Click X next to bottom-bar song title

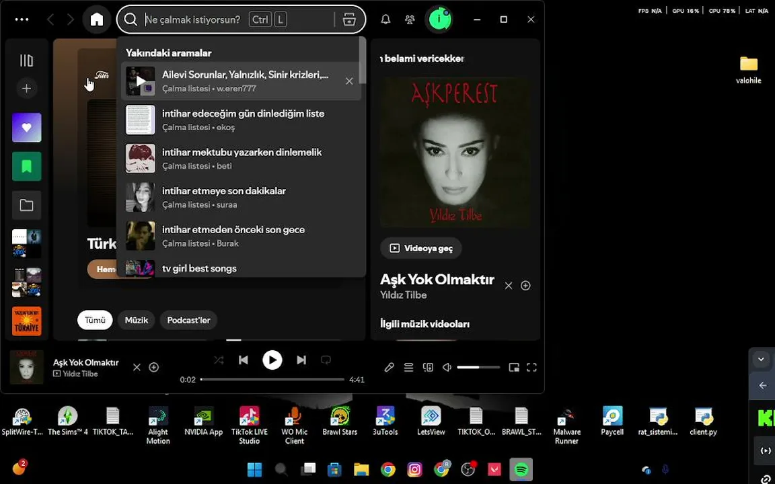pos(137,368)
